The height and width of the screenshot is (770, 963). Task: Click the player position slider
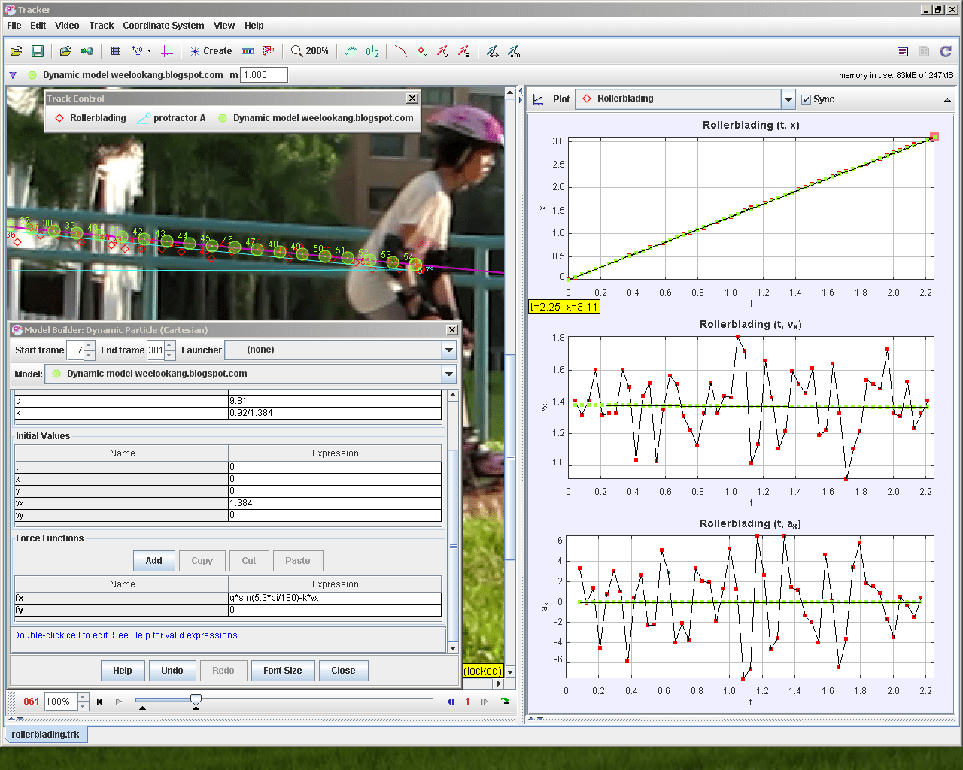(x=196, y=701)
